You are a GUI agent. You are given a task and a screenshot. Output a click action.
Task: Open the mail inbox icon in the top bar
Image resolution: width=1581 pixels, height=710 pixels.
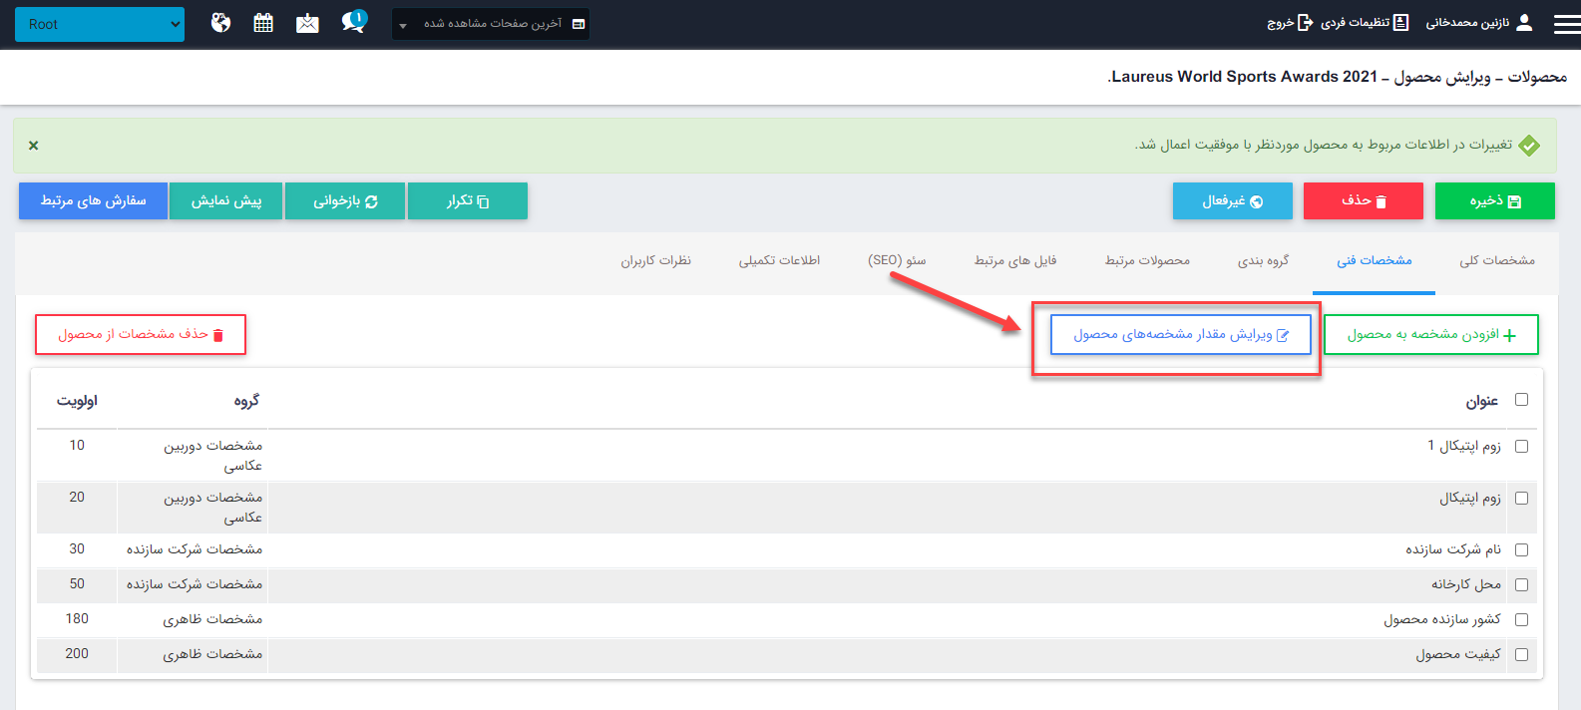[x=307, y=23]
